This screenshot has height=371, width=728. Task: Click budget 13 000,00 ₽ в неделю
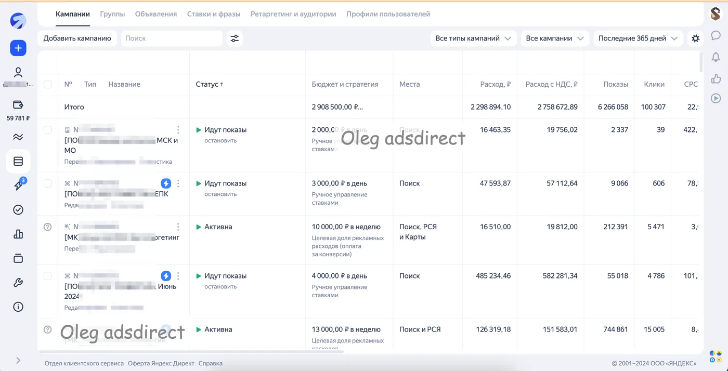(x=346, y=329)
